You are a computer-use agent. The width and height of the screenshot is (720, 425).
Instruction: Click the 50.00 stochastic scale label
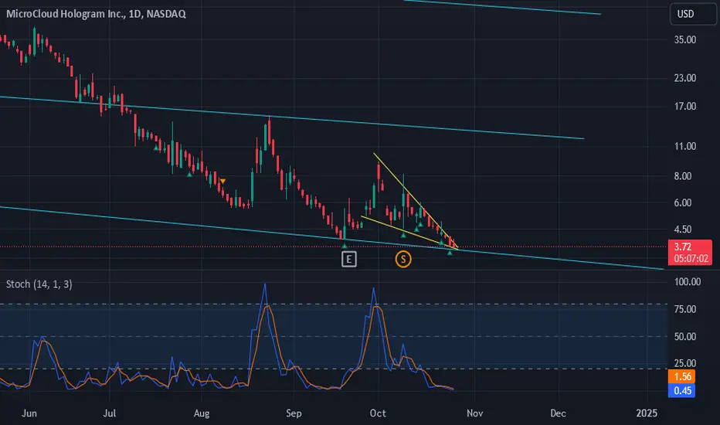[685, 337]
